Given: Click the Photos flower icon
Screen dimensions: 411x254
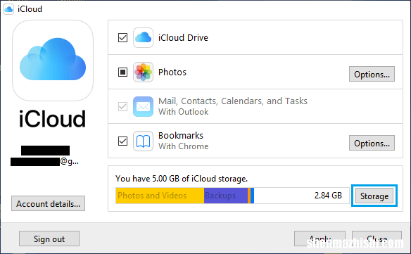Looking at the screenshot, I should [x=143, y=72].
